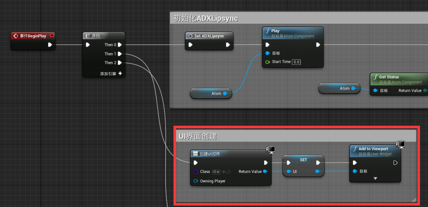Viewport: 428px width, 207px height.
Task: Select the 事件BeginPlay event node title
Action: pyautogui.click(x=33, y=36)
